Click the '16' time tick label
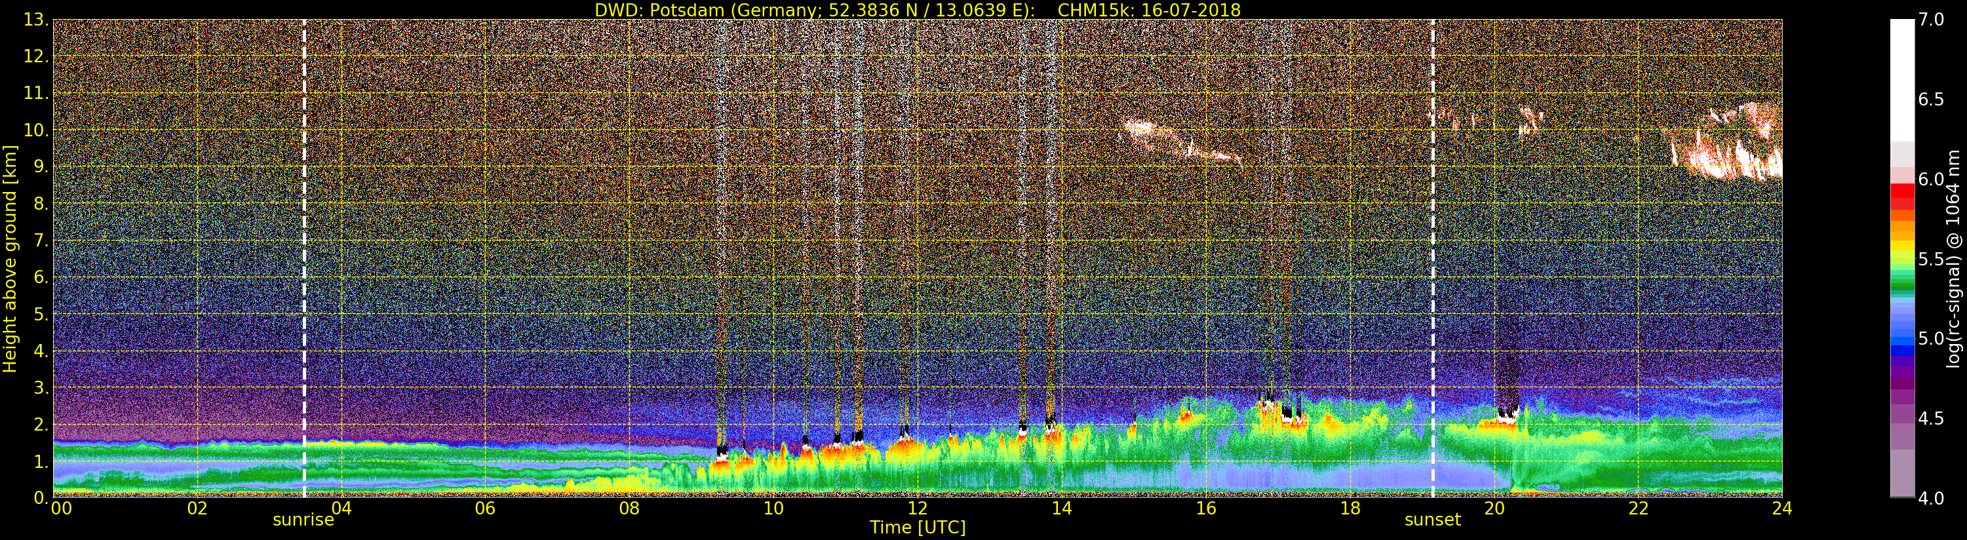1967x540 pixels. 1206,509
